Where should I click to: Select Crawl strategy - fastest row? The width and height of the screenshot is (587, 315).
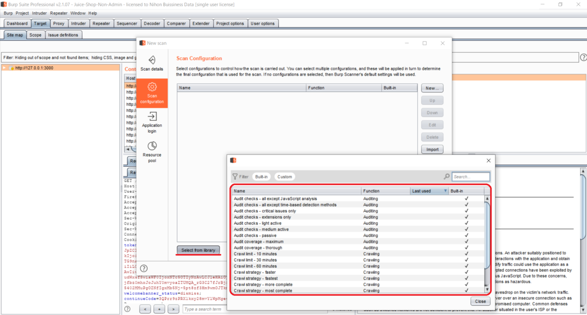coord(358,278)
